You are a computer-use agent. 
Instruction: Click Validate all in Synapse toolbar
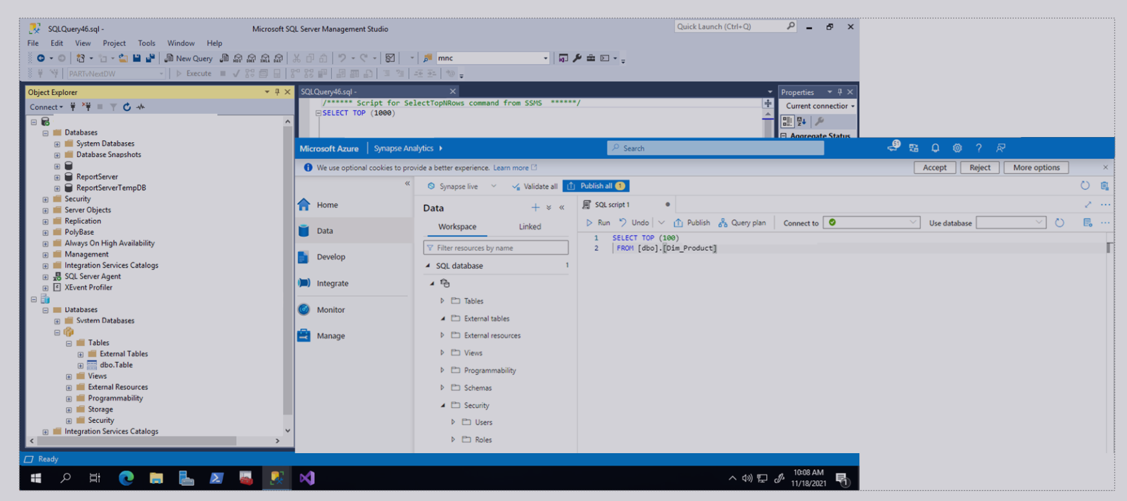pyautogui.click(x=535, y=186)
